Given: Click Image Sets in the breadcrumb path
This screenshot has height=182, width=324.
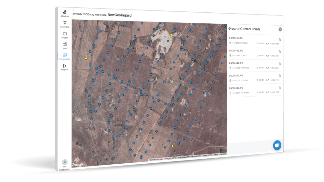Looking at the screenshot, I should pyautogui.click(x=100, y=15).
